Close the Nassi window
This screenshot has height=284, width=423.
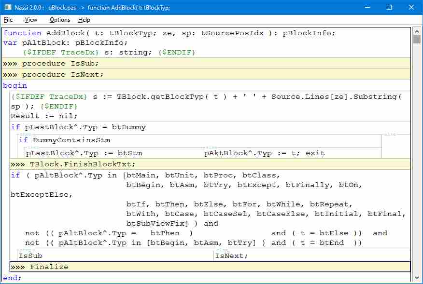[411, 7]
